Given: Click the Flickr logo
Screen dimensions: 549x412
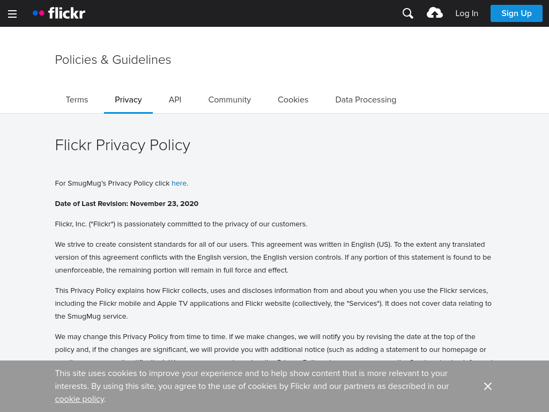Looking at the screenshot, I should tap(59, 13).
